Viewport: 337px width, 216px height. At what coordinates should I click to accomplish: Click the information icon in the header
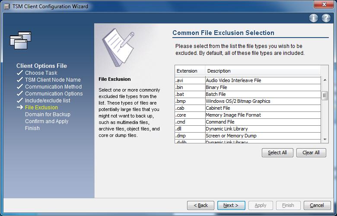pyautogui.click(x=314, y=18)
